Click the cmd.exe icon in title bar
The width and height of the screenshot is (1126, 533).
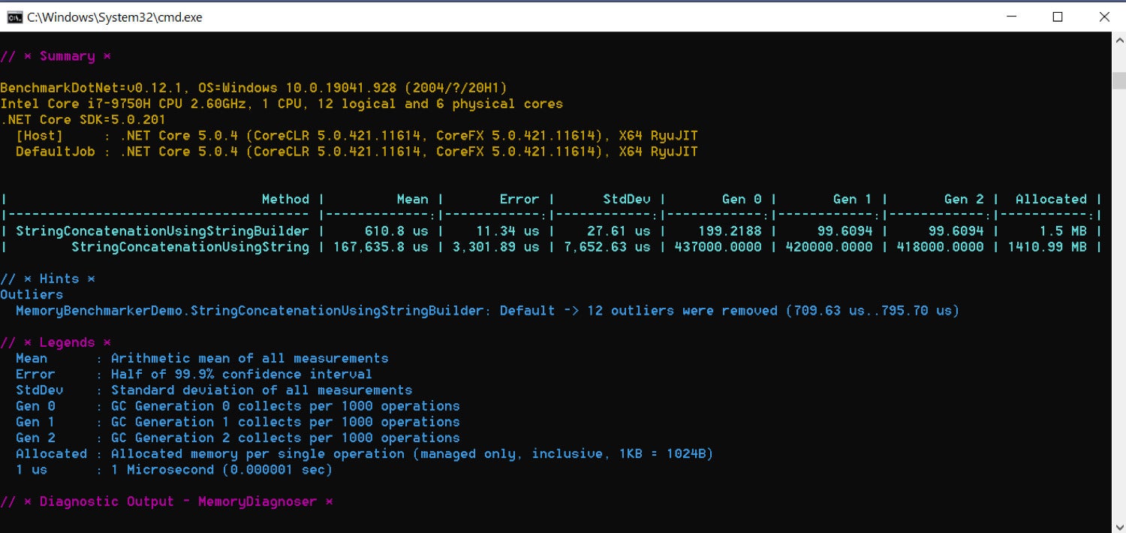(x=14, y=17)
